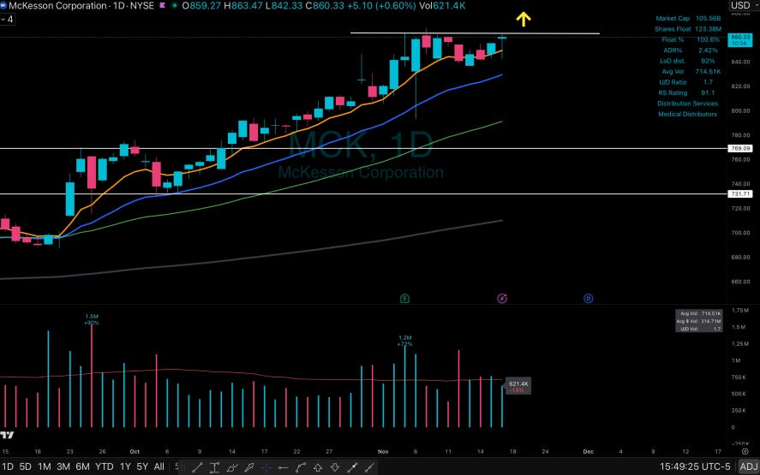Set time range to 5D
The width and height of the screenshot is (760, 475).
point(25,466)
